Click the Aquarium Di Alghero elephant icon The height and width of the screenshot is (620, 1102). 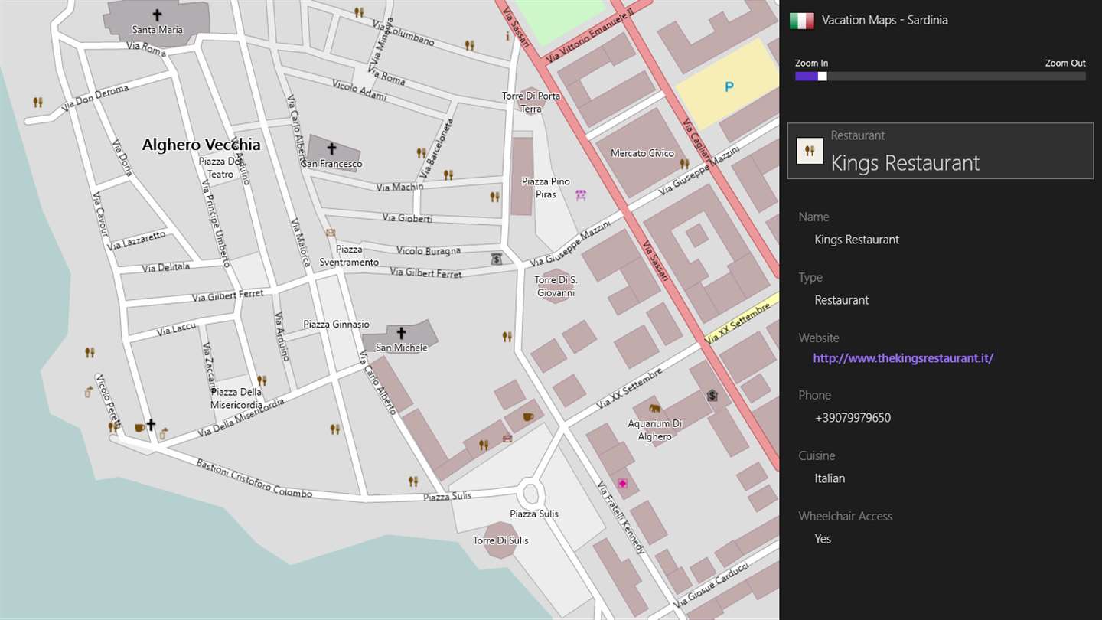pos(654,409)
